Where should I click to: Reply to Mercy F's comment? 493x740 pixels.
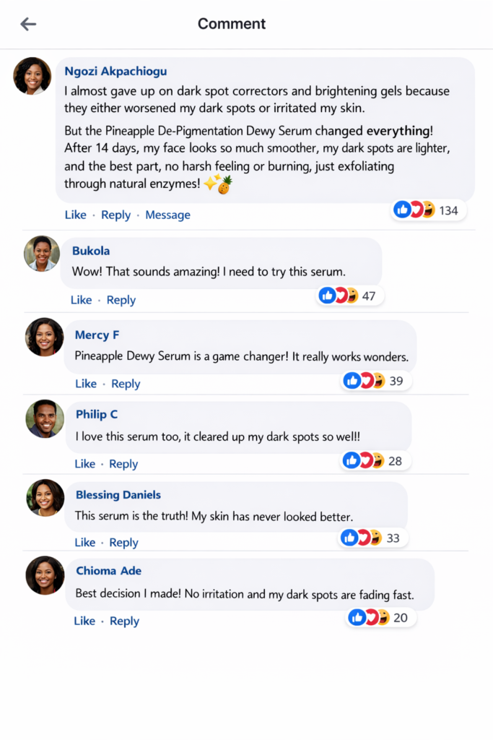pos(126,384)
